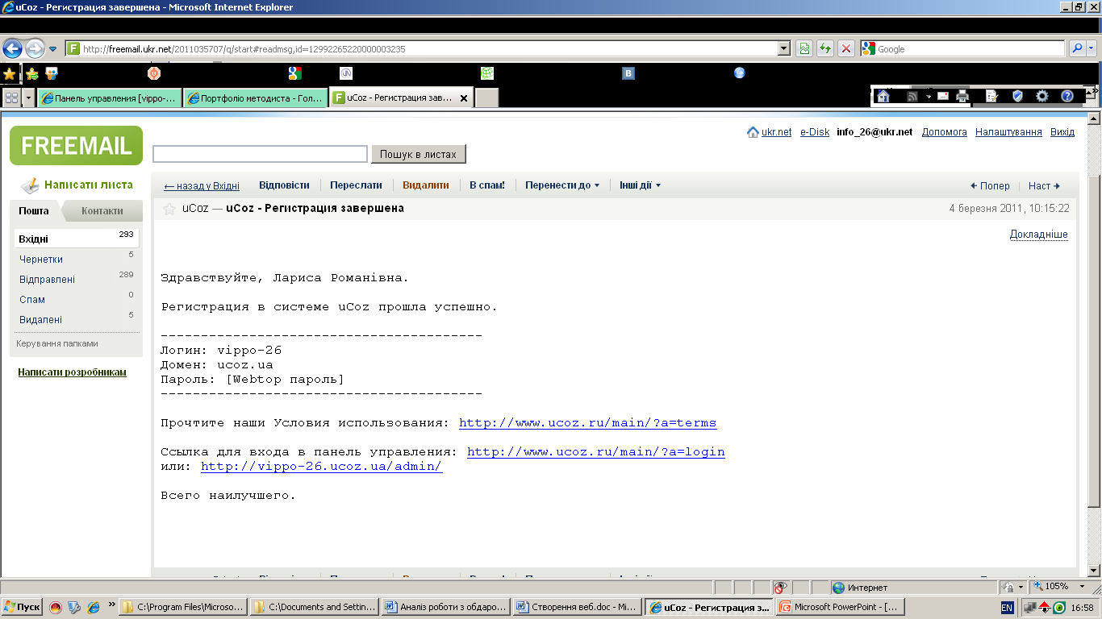This screenshot has width=1102, height=619.
Task: Refresh the page with green arrows icon
Action: pyautogui.click(x=824, y=49)
